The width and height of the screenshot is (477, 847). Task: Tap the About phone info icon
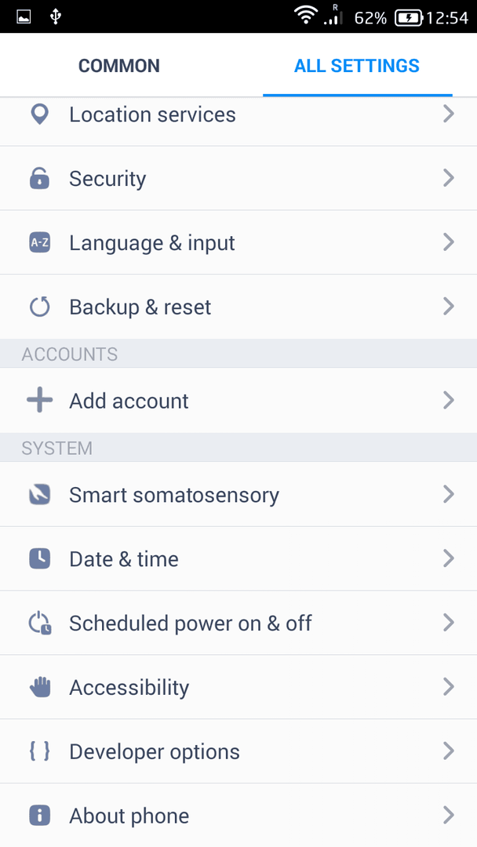pyautogui.click(x=39, y=816)
